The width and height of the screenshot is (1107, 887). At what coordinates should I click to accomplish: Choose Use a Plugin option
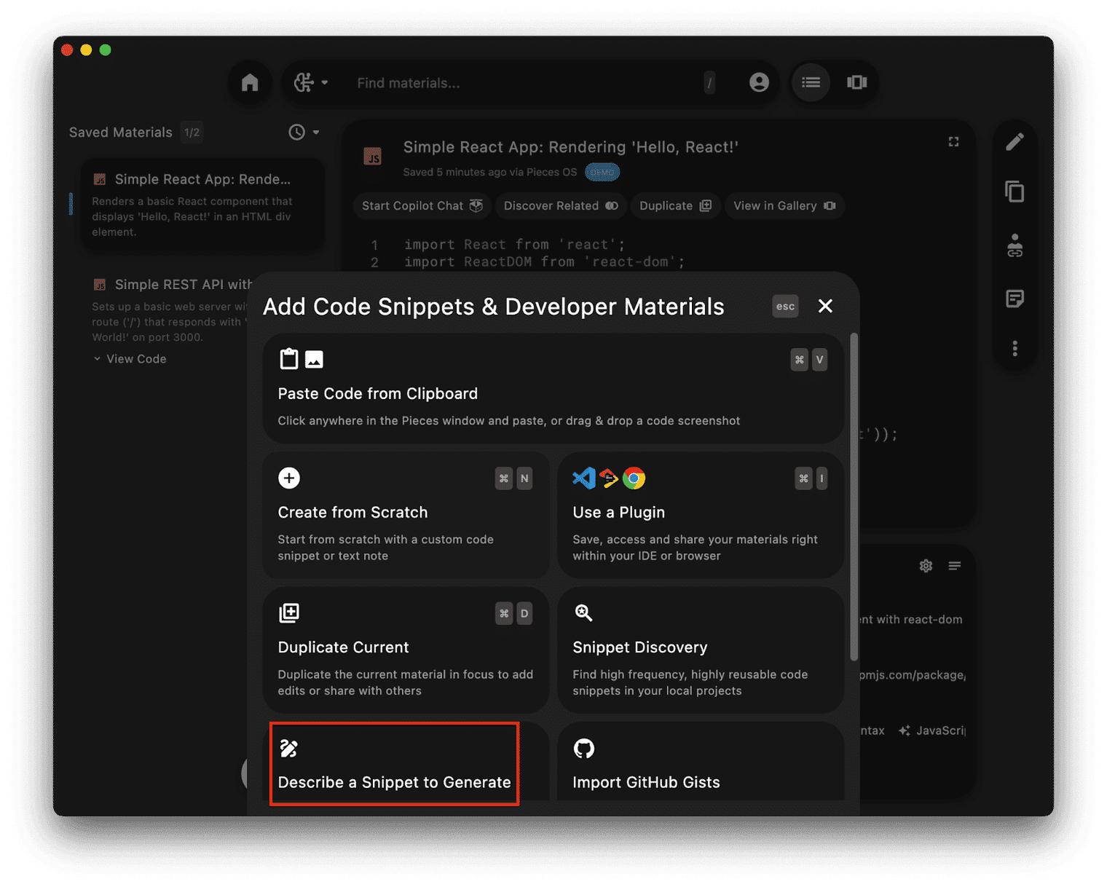[x=700, y=515]
